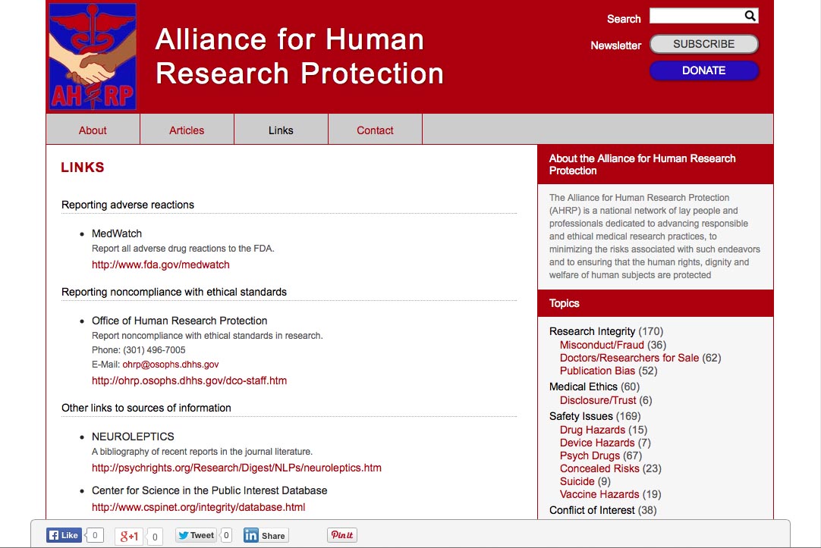
Task: Click the Phone: (301) 496-7005 text
Action: click(139, 350)
